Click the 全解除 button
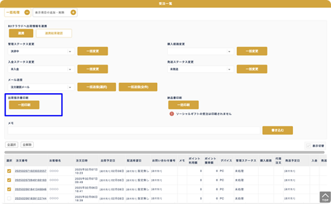 (x=27, y=144)
